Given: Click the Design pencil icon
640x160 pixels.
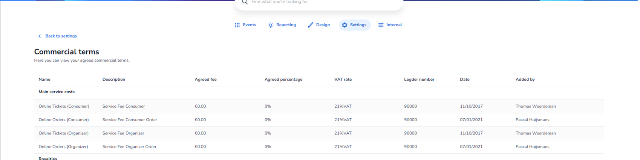Looking at the screenshot, I should click(x=310, y=25).
